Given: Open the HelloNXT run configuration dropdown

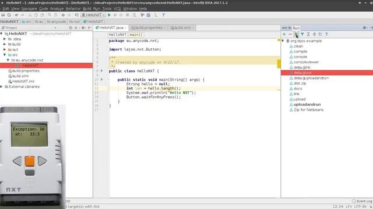Looking at the screenshot, I should (x=93, y=15).
